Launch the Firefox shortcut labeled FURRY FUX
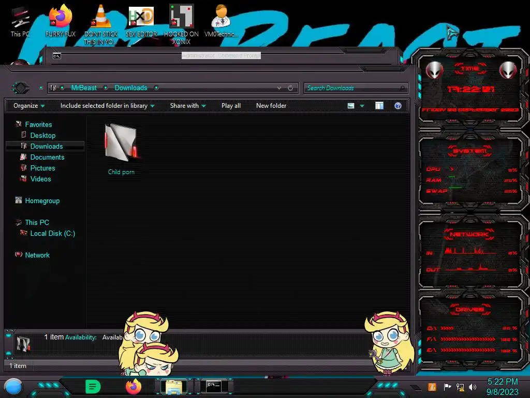Viewport: 530px width, 398px height. [61, 21]
